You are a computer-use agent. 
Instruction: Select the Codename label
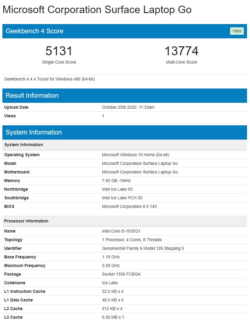(x=15, y=283)
